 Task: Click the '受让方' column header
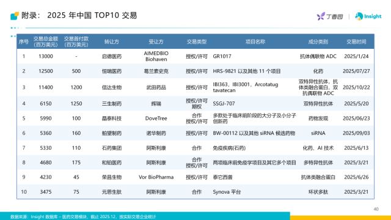click(156, 42)
